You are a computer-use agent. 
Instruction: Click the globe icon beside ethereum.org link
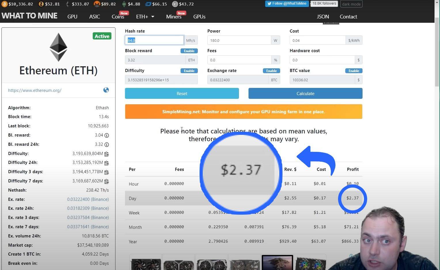coord(106,90)
